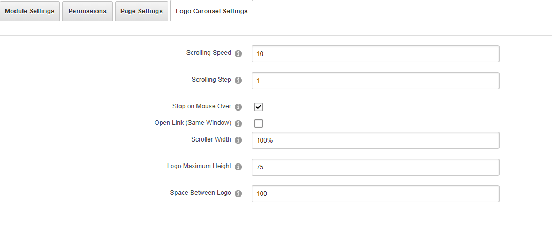Click the Stop on Mouse Over label
This screenshot has width=552, height=235.
pos(201,106)
